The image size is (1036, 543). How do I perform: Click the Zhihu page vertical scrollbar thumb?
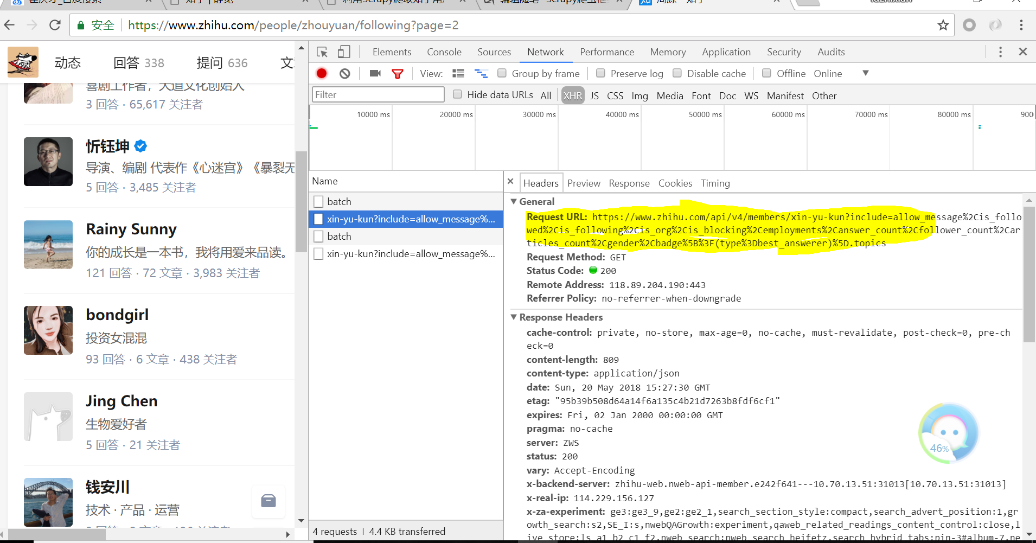click(x=301, y=202)
